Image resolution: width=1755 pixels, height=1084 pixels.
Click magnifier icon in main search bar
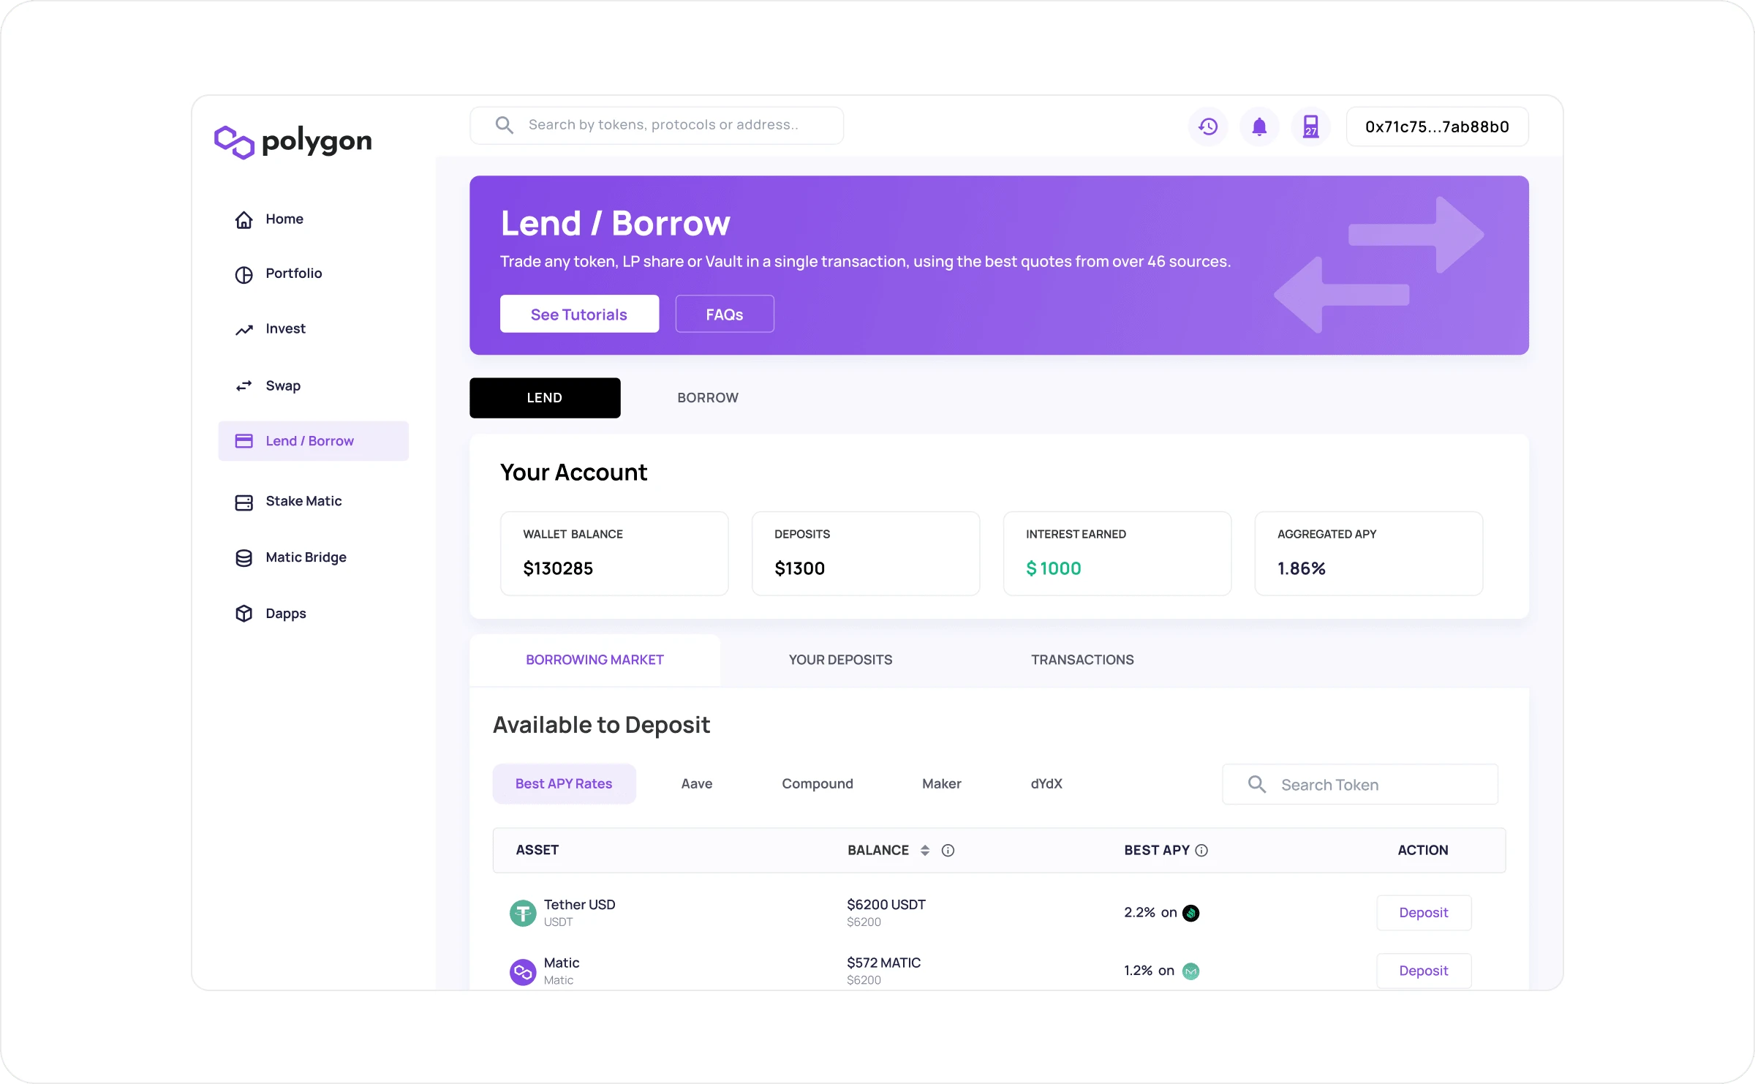(504, 125)
